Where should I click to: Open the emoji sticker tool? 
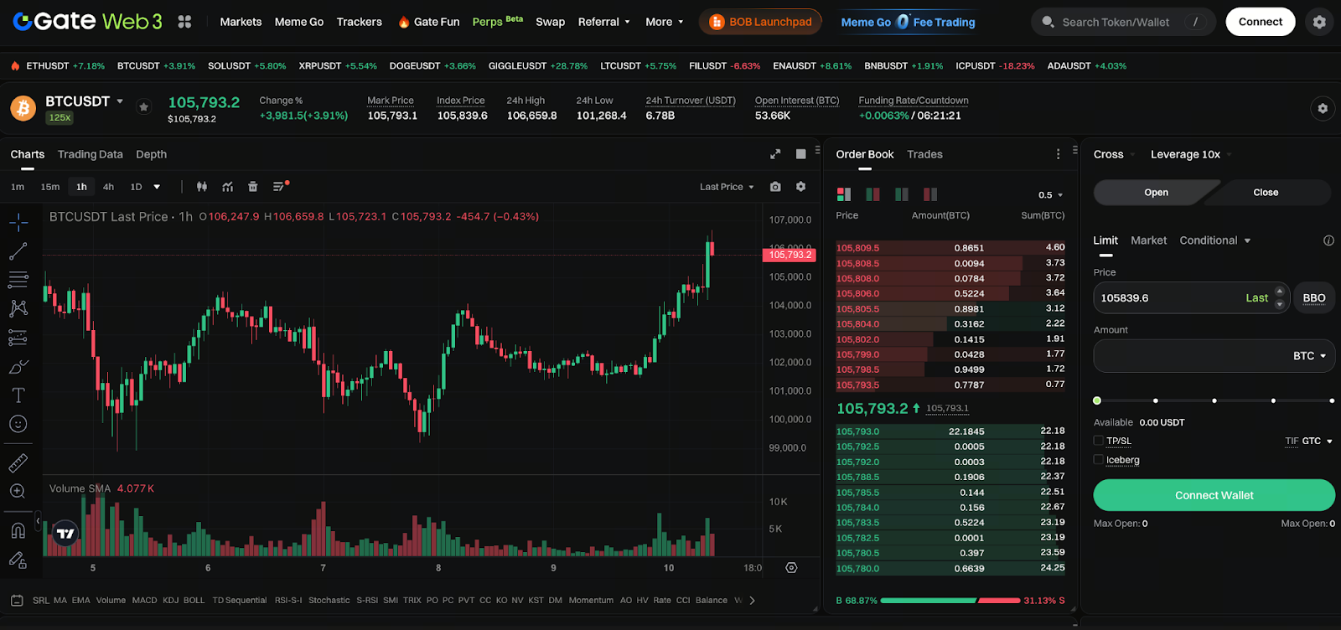(18, 424)
